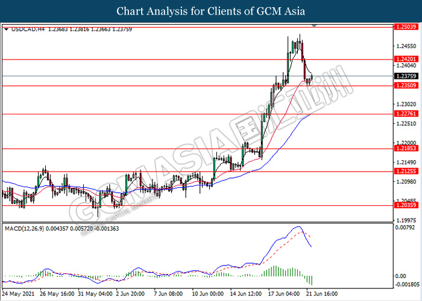422x301 pixels.
Task: Click the dropdown triangle beside USDCAD,H4
Action: [x=7, y=29]
